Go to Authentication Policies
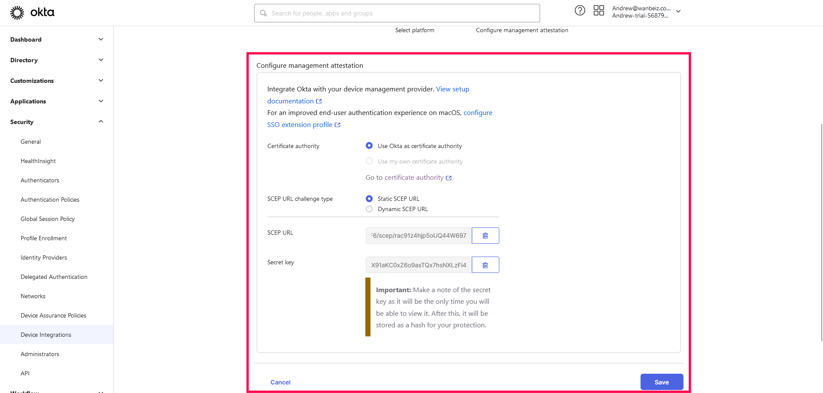The height and width of the screenshot is (393, 823). tap(50, 200)
